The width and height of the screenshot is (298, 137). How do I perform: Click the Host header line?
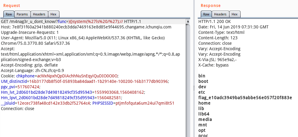[86, 27]
